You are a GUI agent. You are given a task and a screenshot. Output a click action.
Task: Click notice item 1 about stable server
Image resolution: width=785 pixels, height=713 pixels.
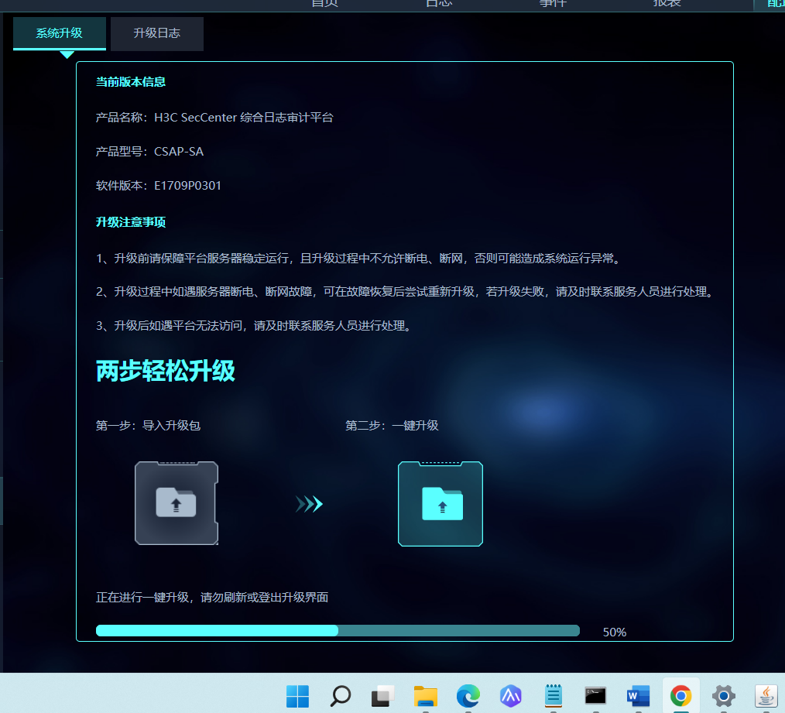pos(358,259)
